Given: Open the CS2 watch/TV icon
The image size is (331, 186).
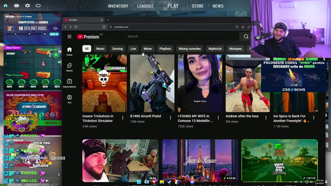Looking at the screenshot, I should tap(17, 5).
